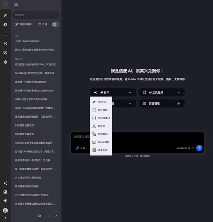Open the 工具 tools button in chat box
213x222 pixels.
(80, 148)
